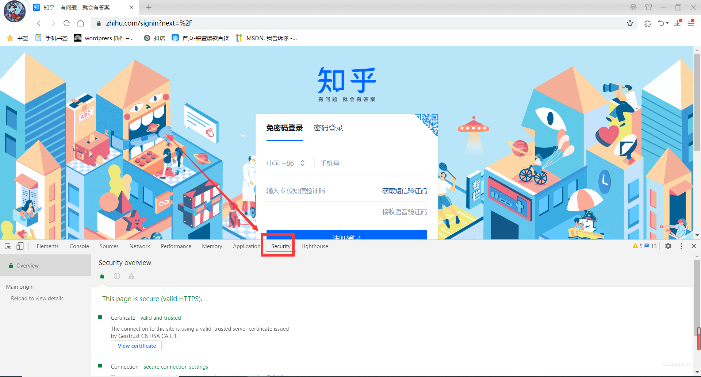Open the 中国 +86 country code dropdown
This screenshot has width=701, height=377.
click(x=286, y=163)
